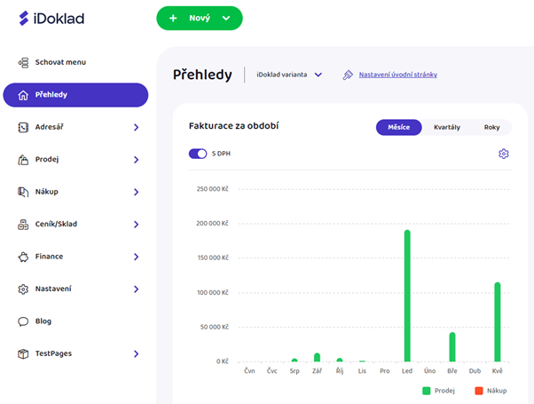Image resolution: width=534 pixels, height=404 pixels.
Task: Expand the TestPages submenu chevron
Action: tap(137, 354)
